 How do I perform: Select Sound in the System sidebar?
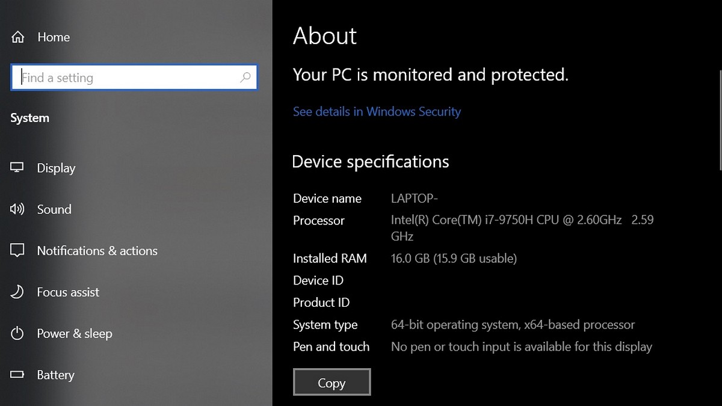(x=54, y=209)
